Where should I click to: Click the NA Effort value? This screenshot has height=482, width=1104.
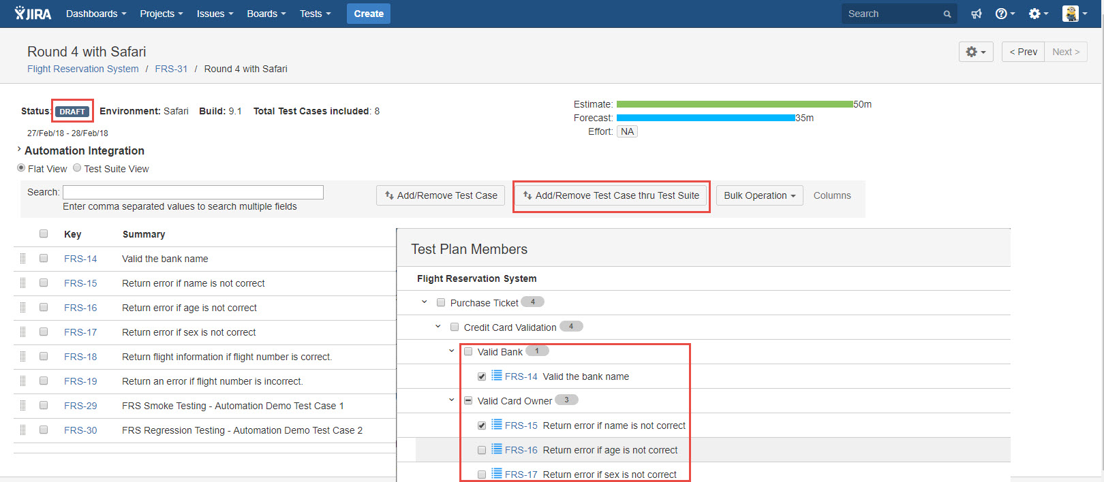pyautogui.click(x=627, y=131)
